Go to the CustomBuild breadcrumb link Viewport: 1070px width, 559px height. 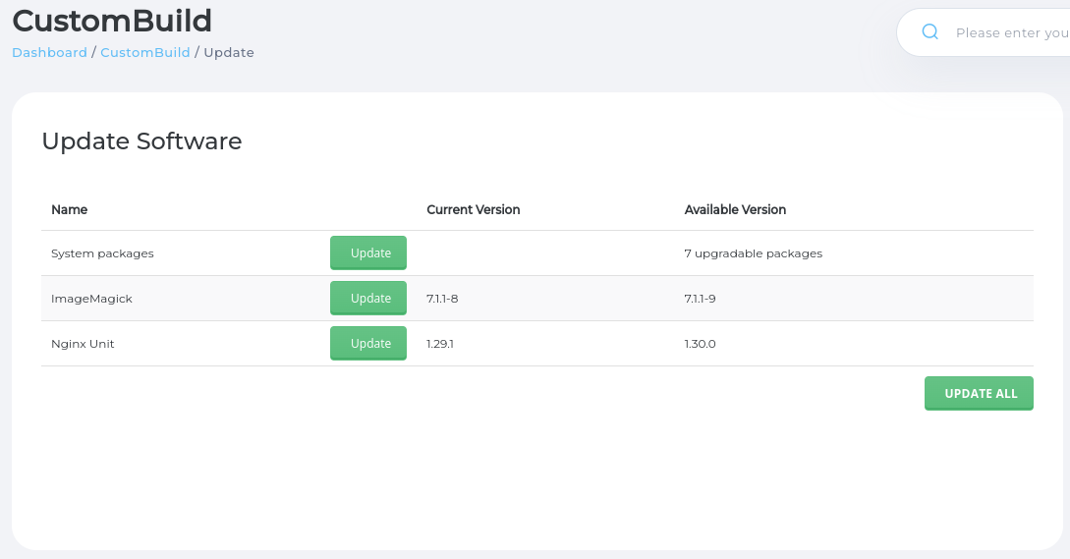(145, 52)
